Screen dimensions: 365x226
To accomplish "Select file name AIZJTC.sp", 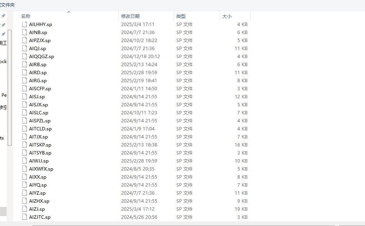I will pos(40,217).
